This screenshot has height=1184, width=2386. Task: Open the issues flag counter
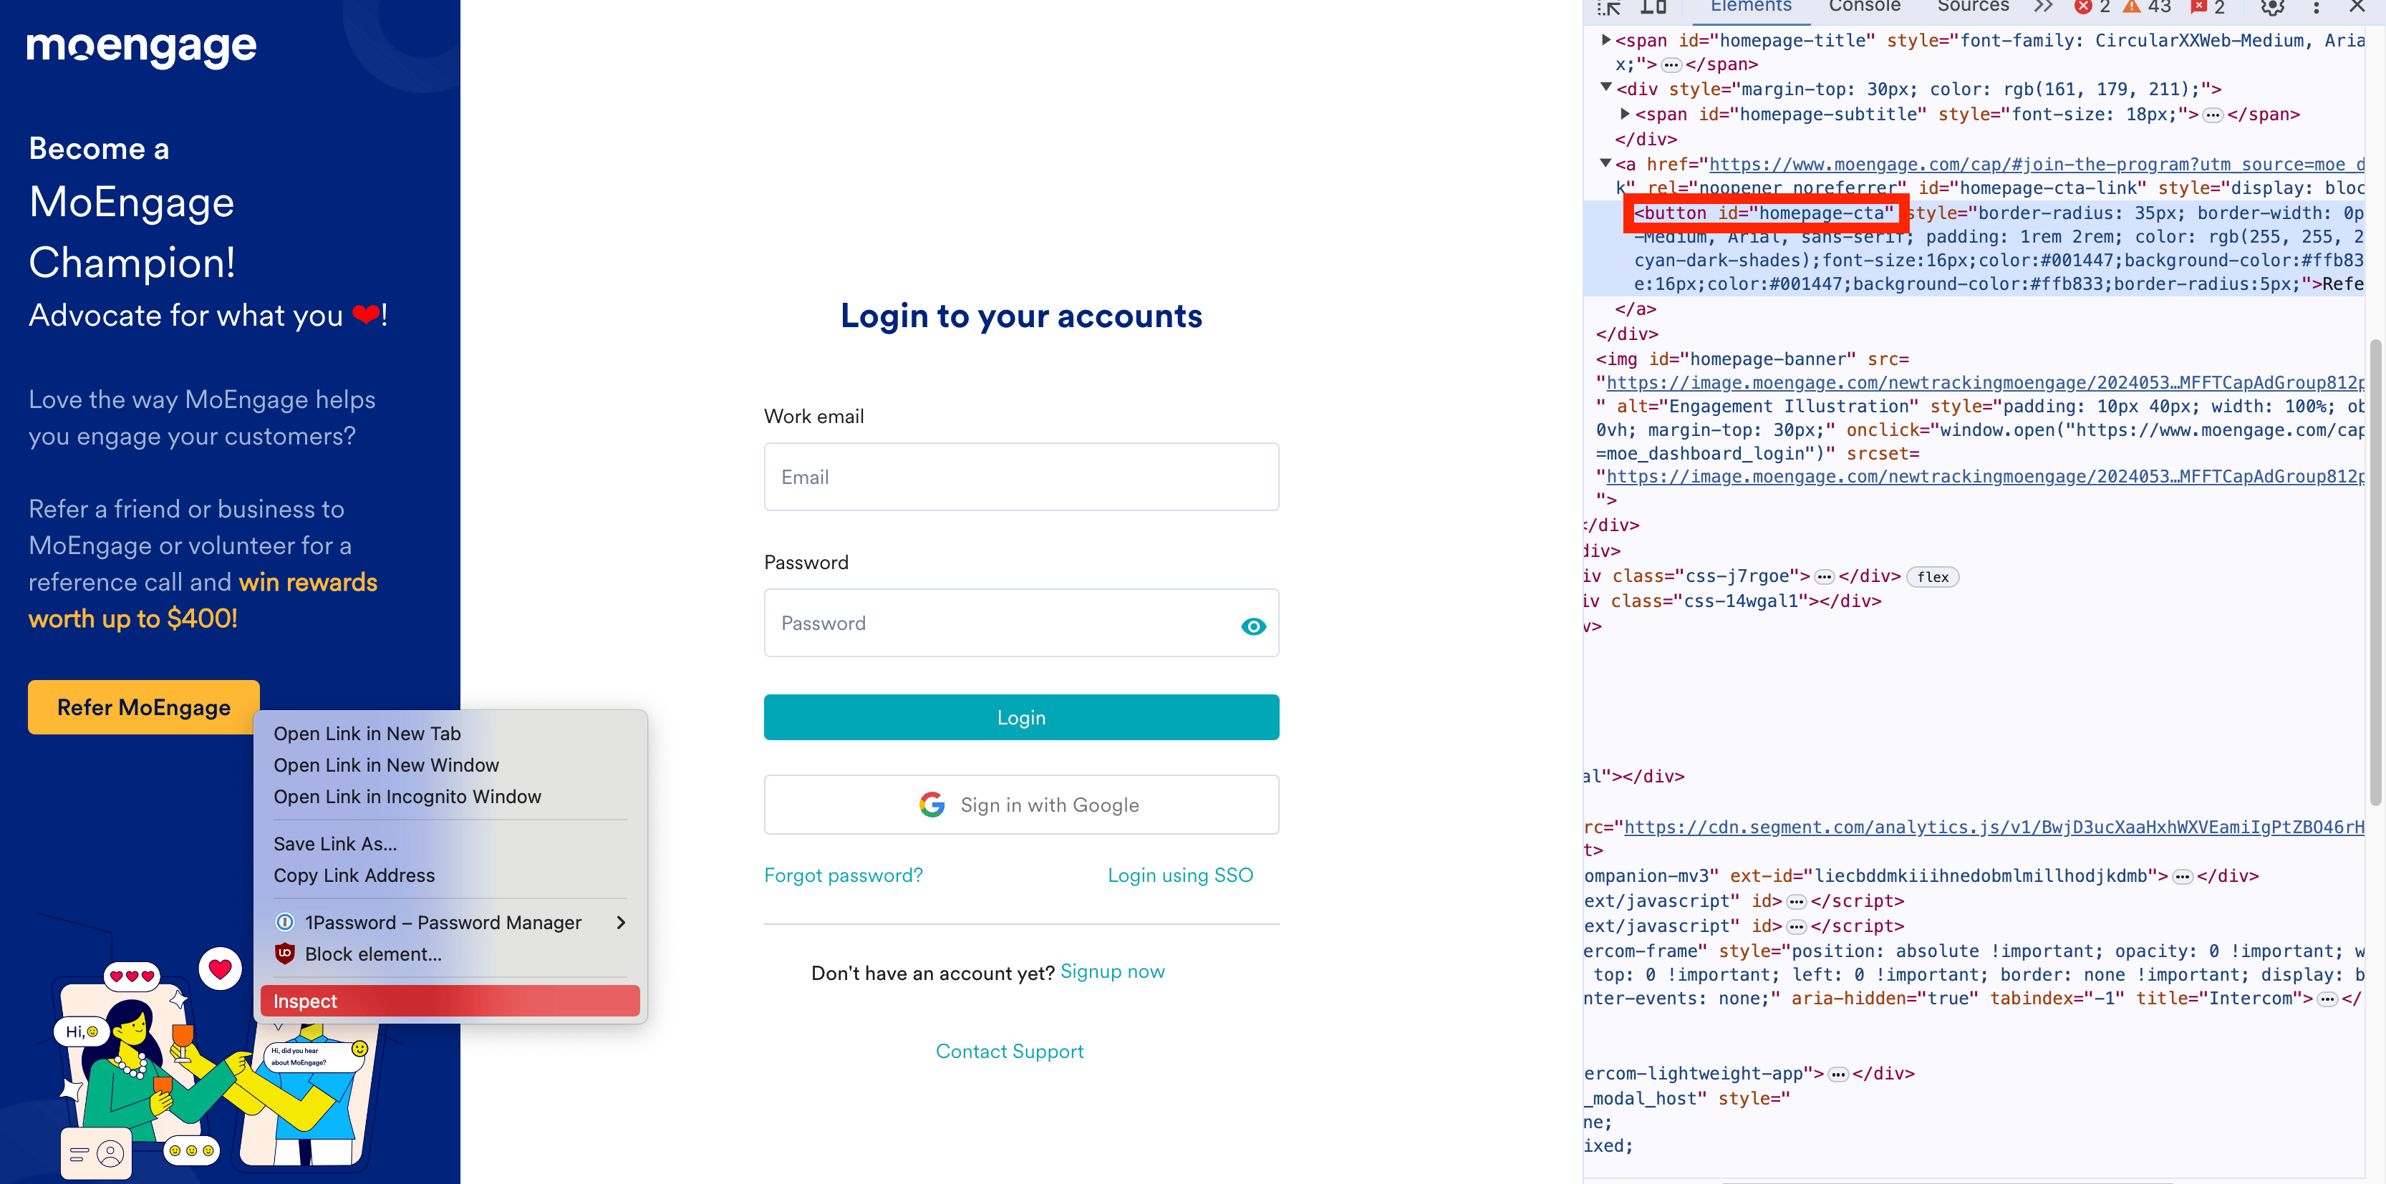[x=2207, y=7]
